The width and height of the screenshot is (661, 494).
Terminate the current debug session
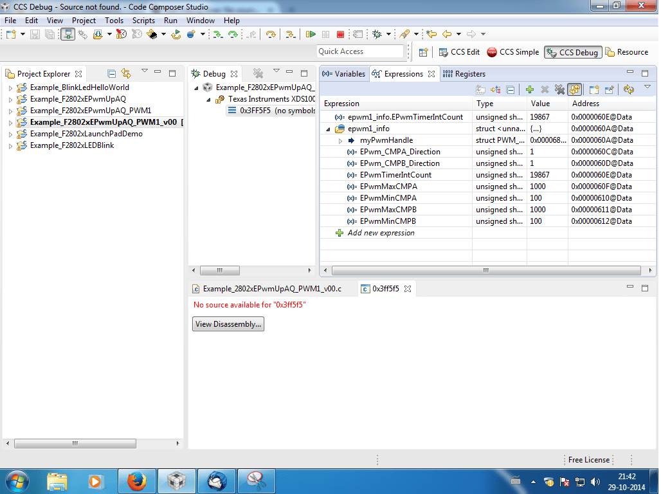pos(340,34)
